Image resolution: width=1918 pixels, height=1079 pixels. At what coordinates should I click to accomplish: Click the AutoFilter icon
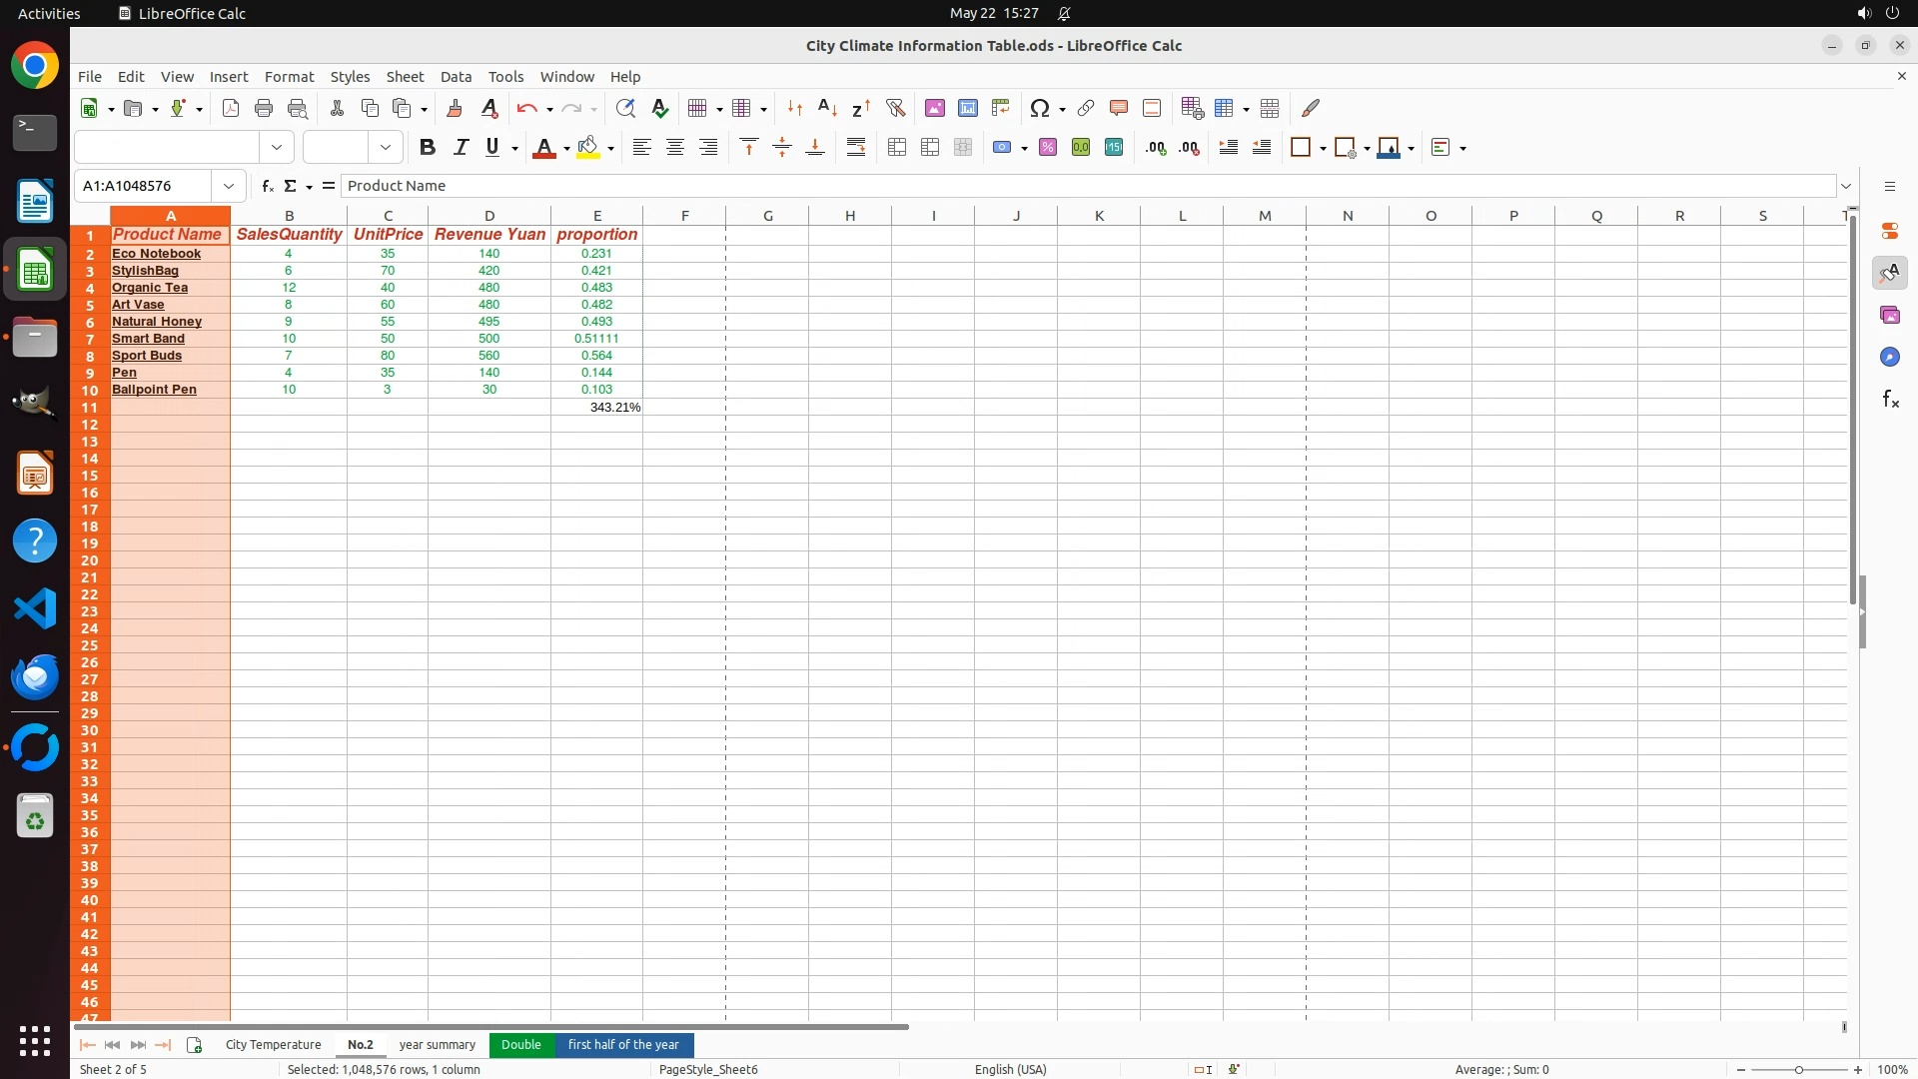895,108
